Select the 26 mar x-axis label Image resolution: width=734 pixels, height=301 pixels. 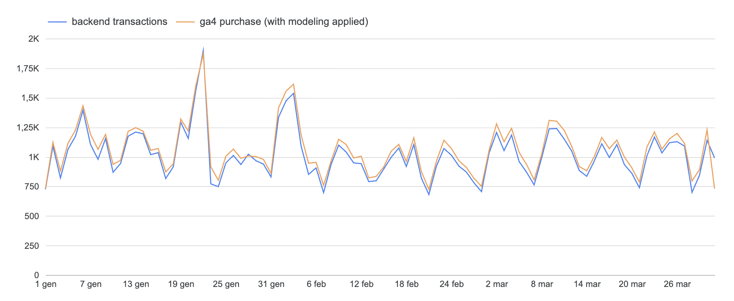click(x=677, y=284)
